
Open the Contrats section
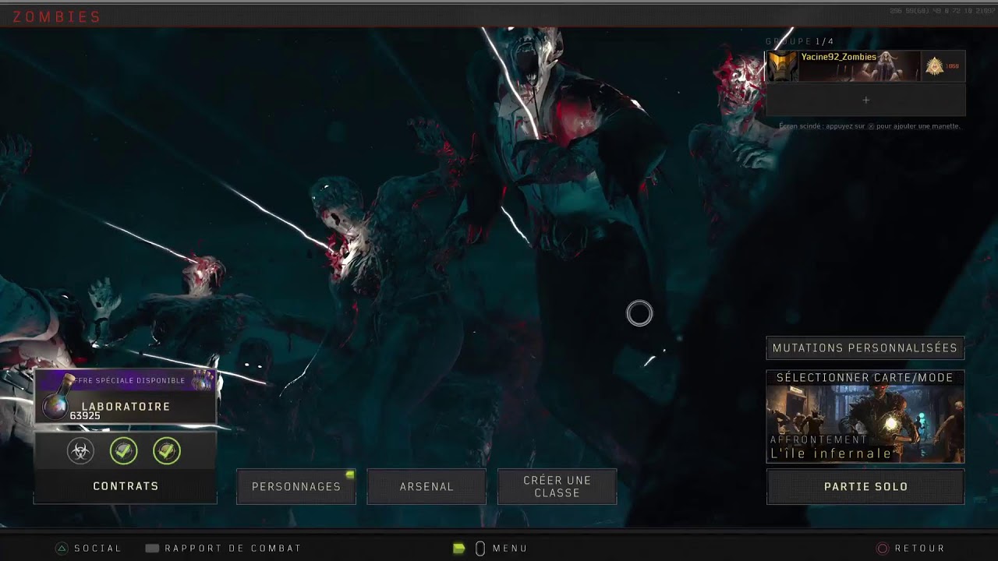coord(126,486)
